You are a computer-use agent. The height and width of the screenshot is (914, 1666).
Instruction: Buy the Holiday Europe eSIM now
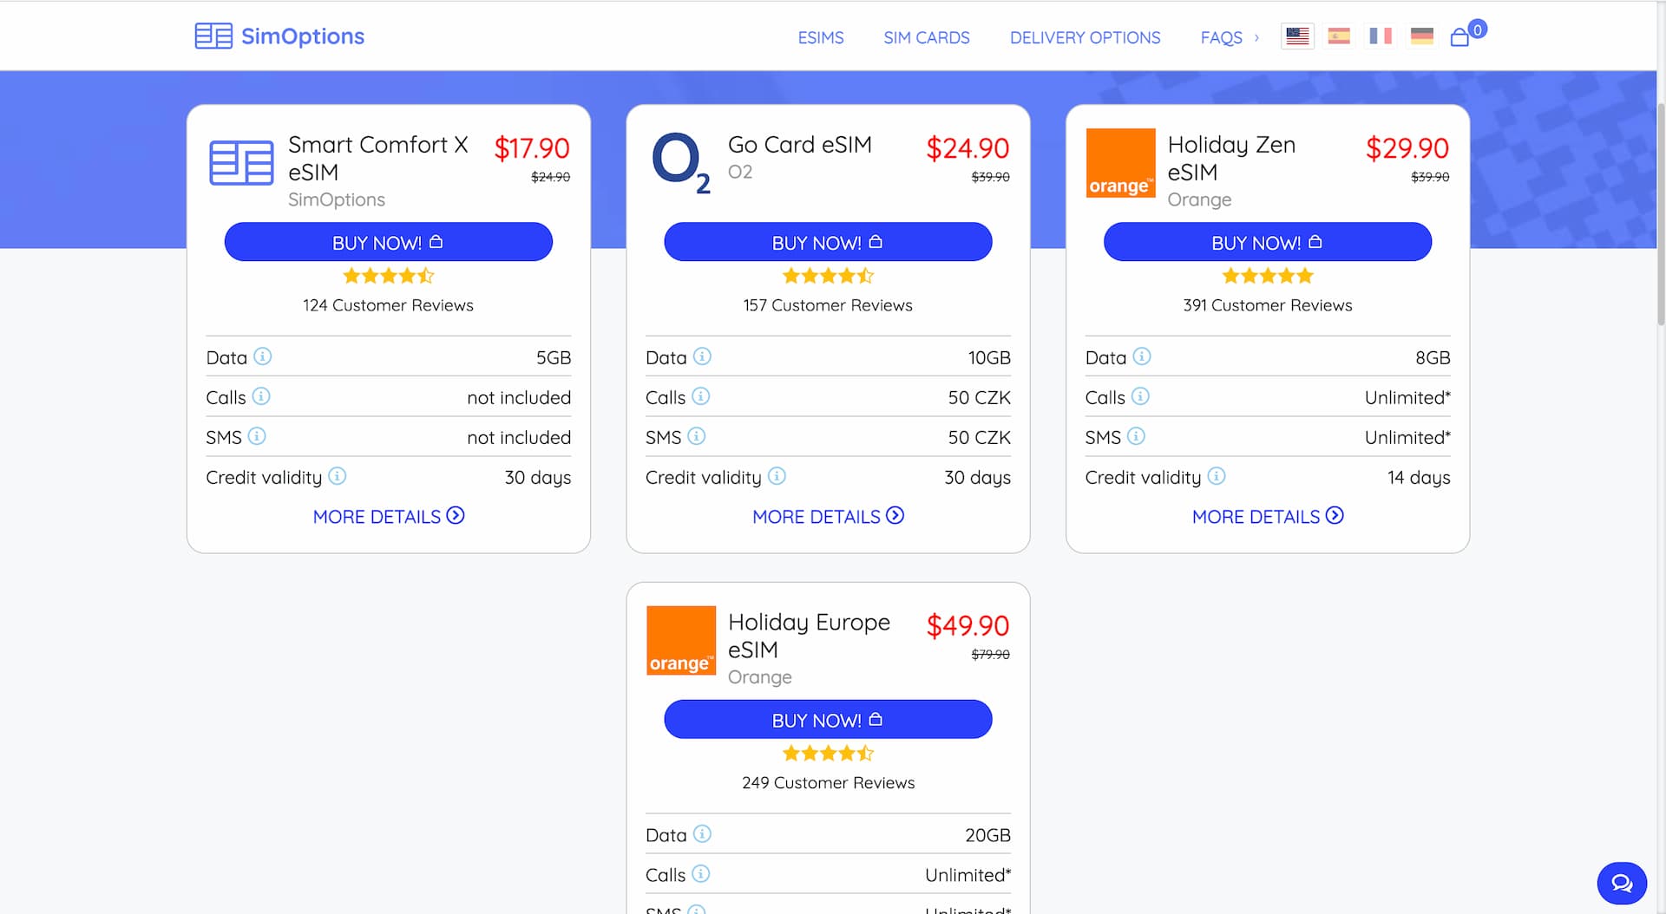click(x=828, y=720)
